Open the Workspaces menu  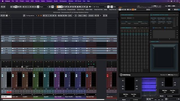tap(63, 1)
